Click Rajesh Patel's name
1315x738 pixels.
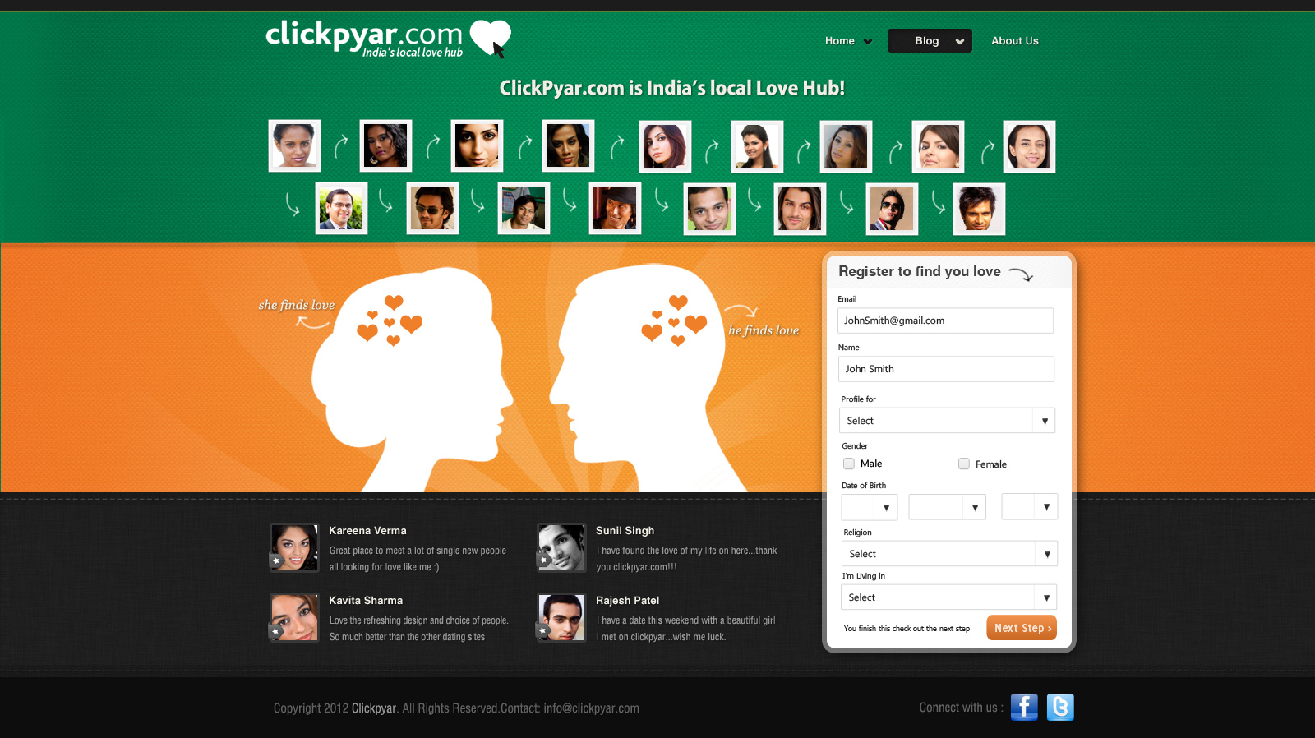(x=627, y=601)
